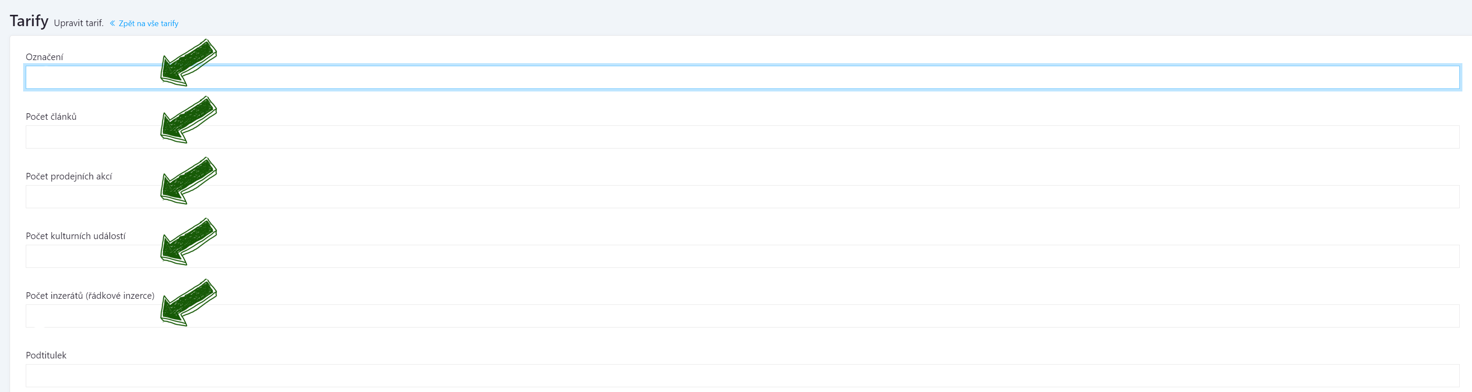The height and width of the screenshot is (392, 1472).
Task: Click the double-chevron back icon beside Zpět
Action: (x=113, y=24)
